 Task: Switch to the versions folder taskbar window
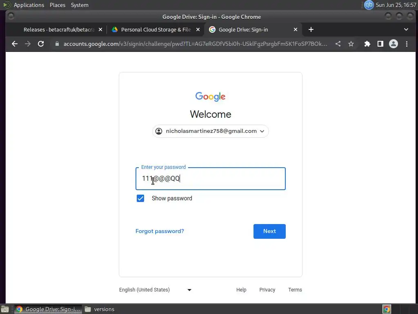pos(100,309)
